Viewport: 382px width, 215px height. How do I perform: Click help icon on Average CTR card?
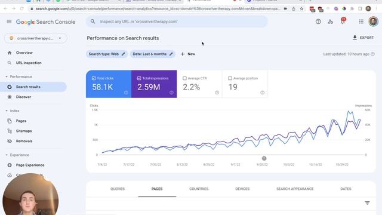click(x=217, y=93)
